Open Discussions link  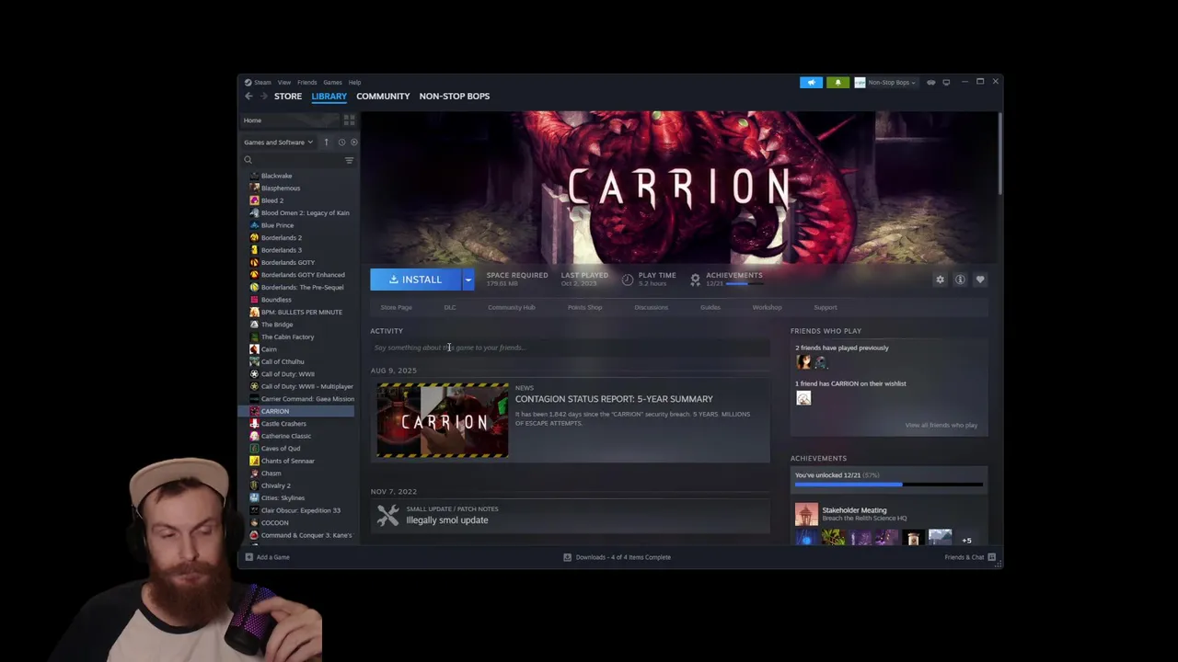tap(652, 307)
